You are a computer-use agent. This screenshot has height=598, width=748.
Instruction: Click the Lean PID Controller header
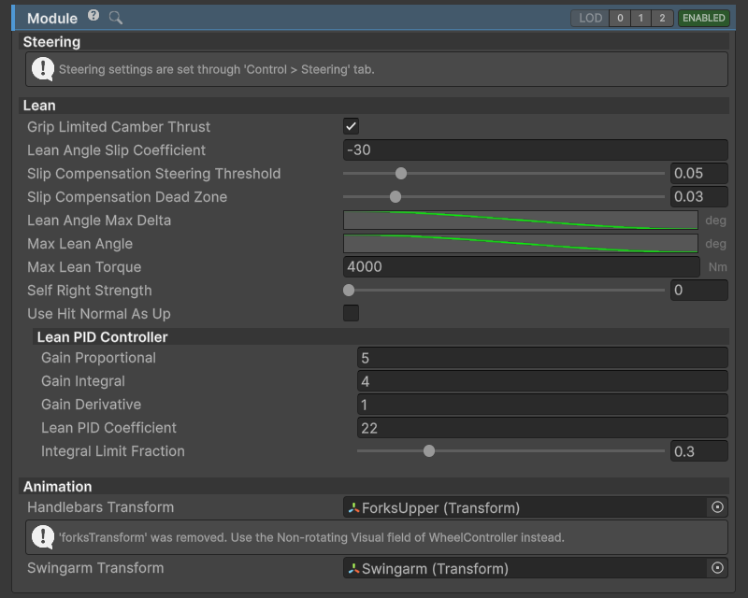pos(381,336)
